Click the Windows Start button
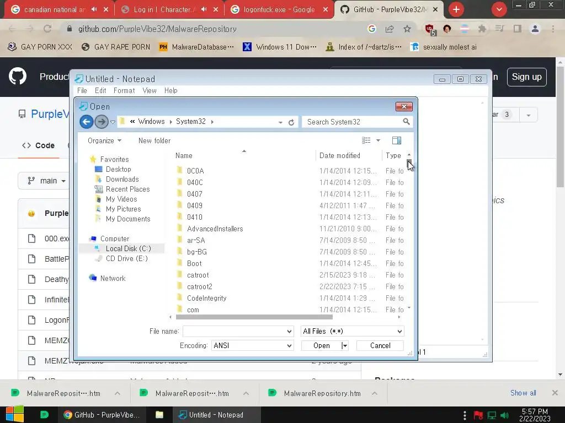This screenshot has height=423, width=565. [14, 414]
